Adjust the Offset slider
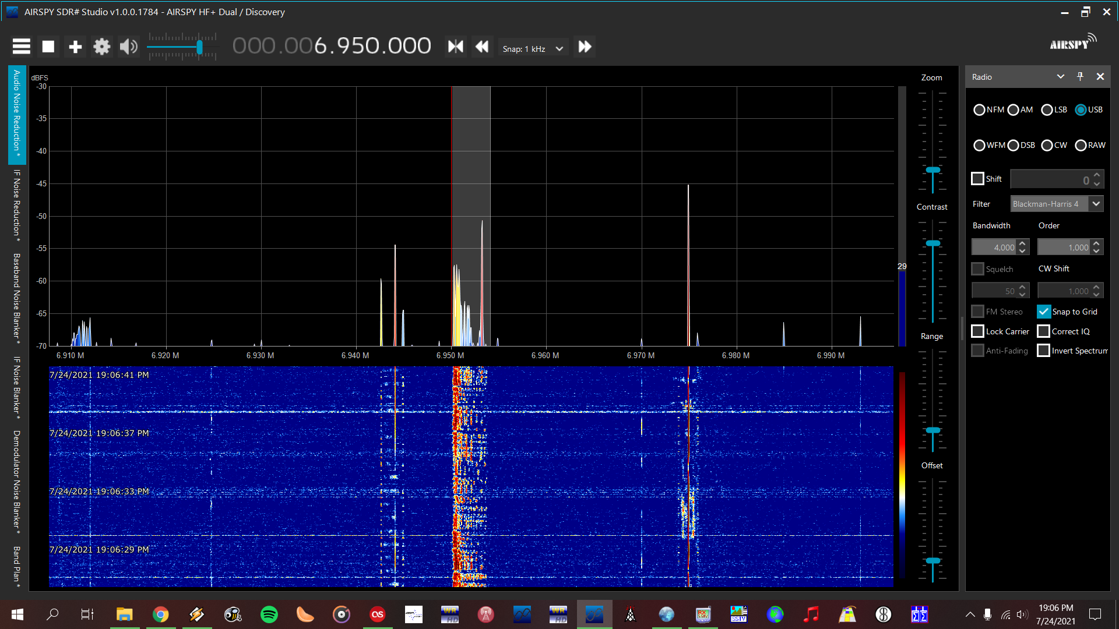This screenshot has height=629, width=1119. [933, 560]
